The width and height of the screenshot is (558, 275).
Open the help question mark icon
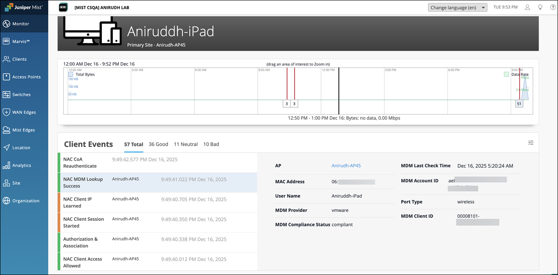point(553,7)
